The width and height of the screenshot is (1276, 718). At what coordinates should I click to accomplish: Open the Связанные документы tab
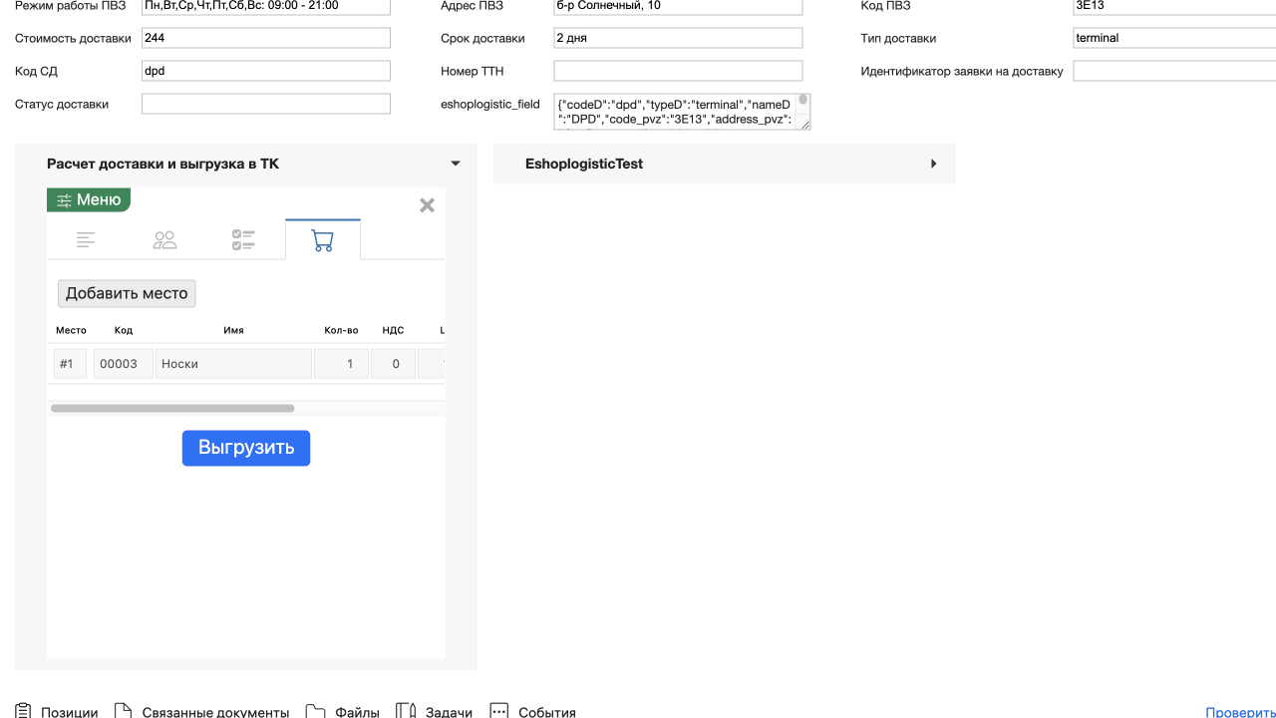point(214,712)
